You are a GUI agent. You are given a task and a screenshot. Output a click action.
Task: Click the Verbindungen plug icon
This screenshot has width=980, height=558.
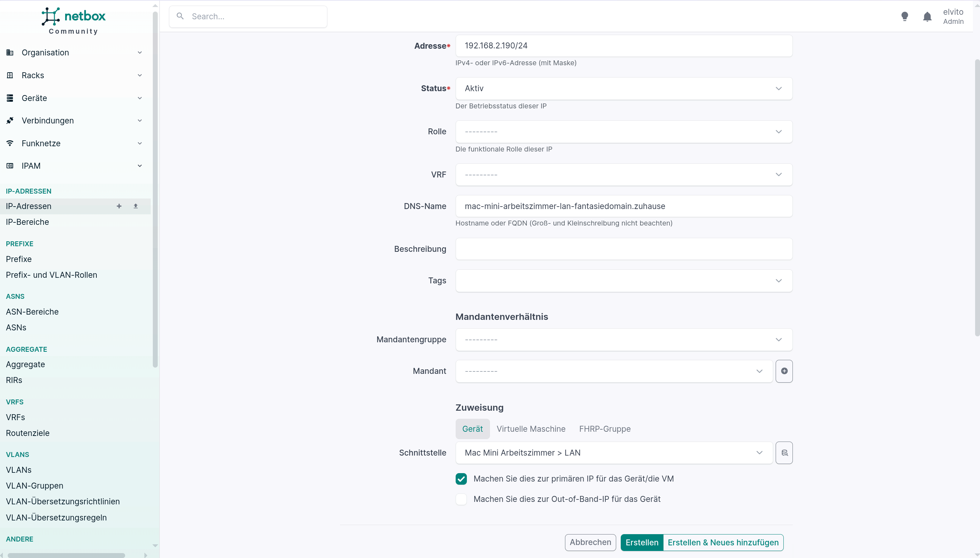(10, 120)
